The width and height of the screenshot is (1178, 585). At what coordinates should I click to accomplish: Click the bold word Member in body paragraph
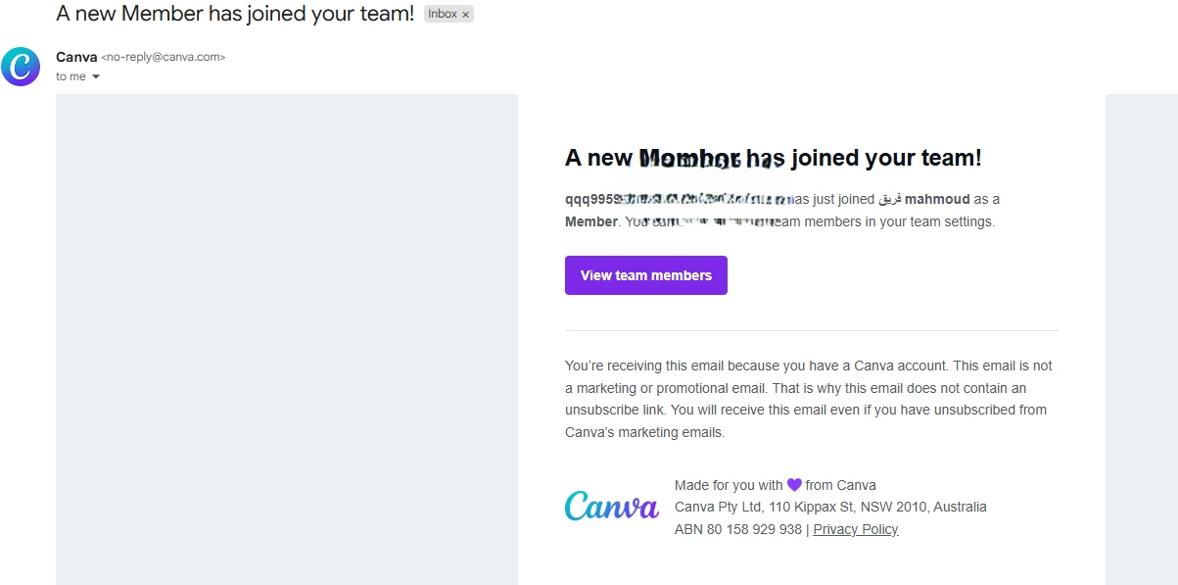(590, 221)
